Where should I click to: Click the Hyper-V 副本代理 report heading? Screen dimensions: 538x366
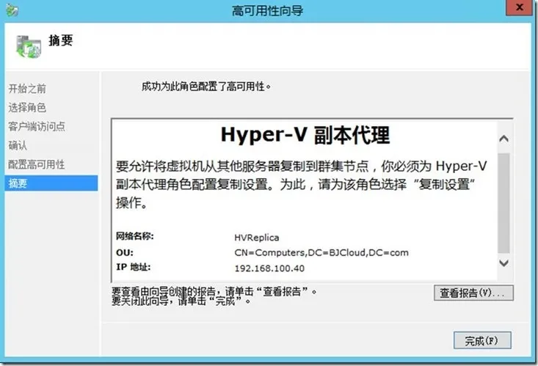tap(305, 135)
